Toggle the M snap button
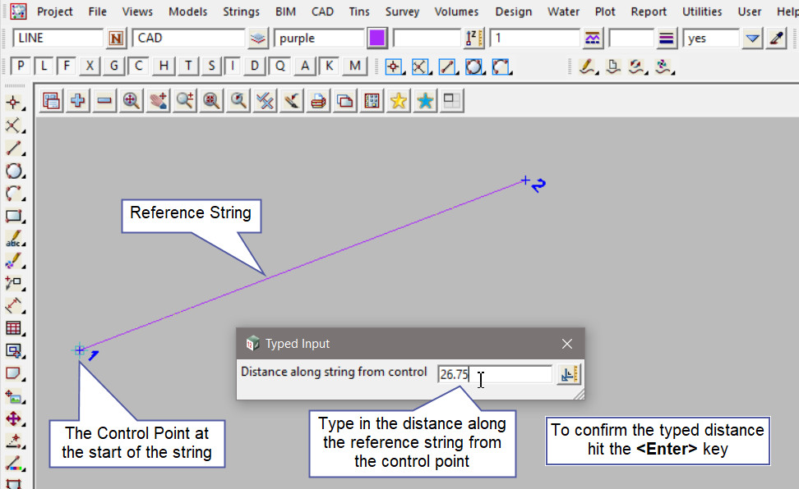The height and width of the screenshot is (489, 799). [354, 66]
